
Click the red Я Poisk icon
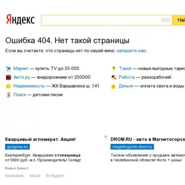click(8, 95)
